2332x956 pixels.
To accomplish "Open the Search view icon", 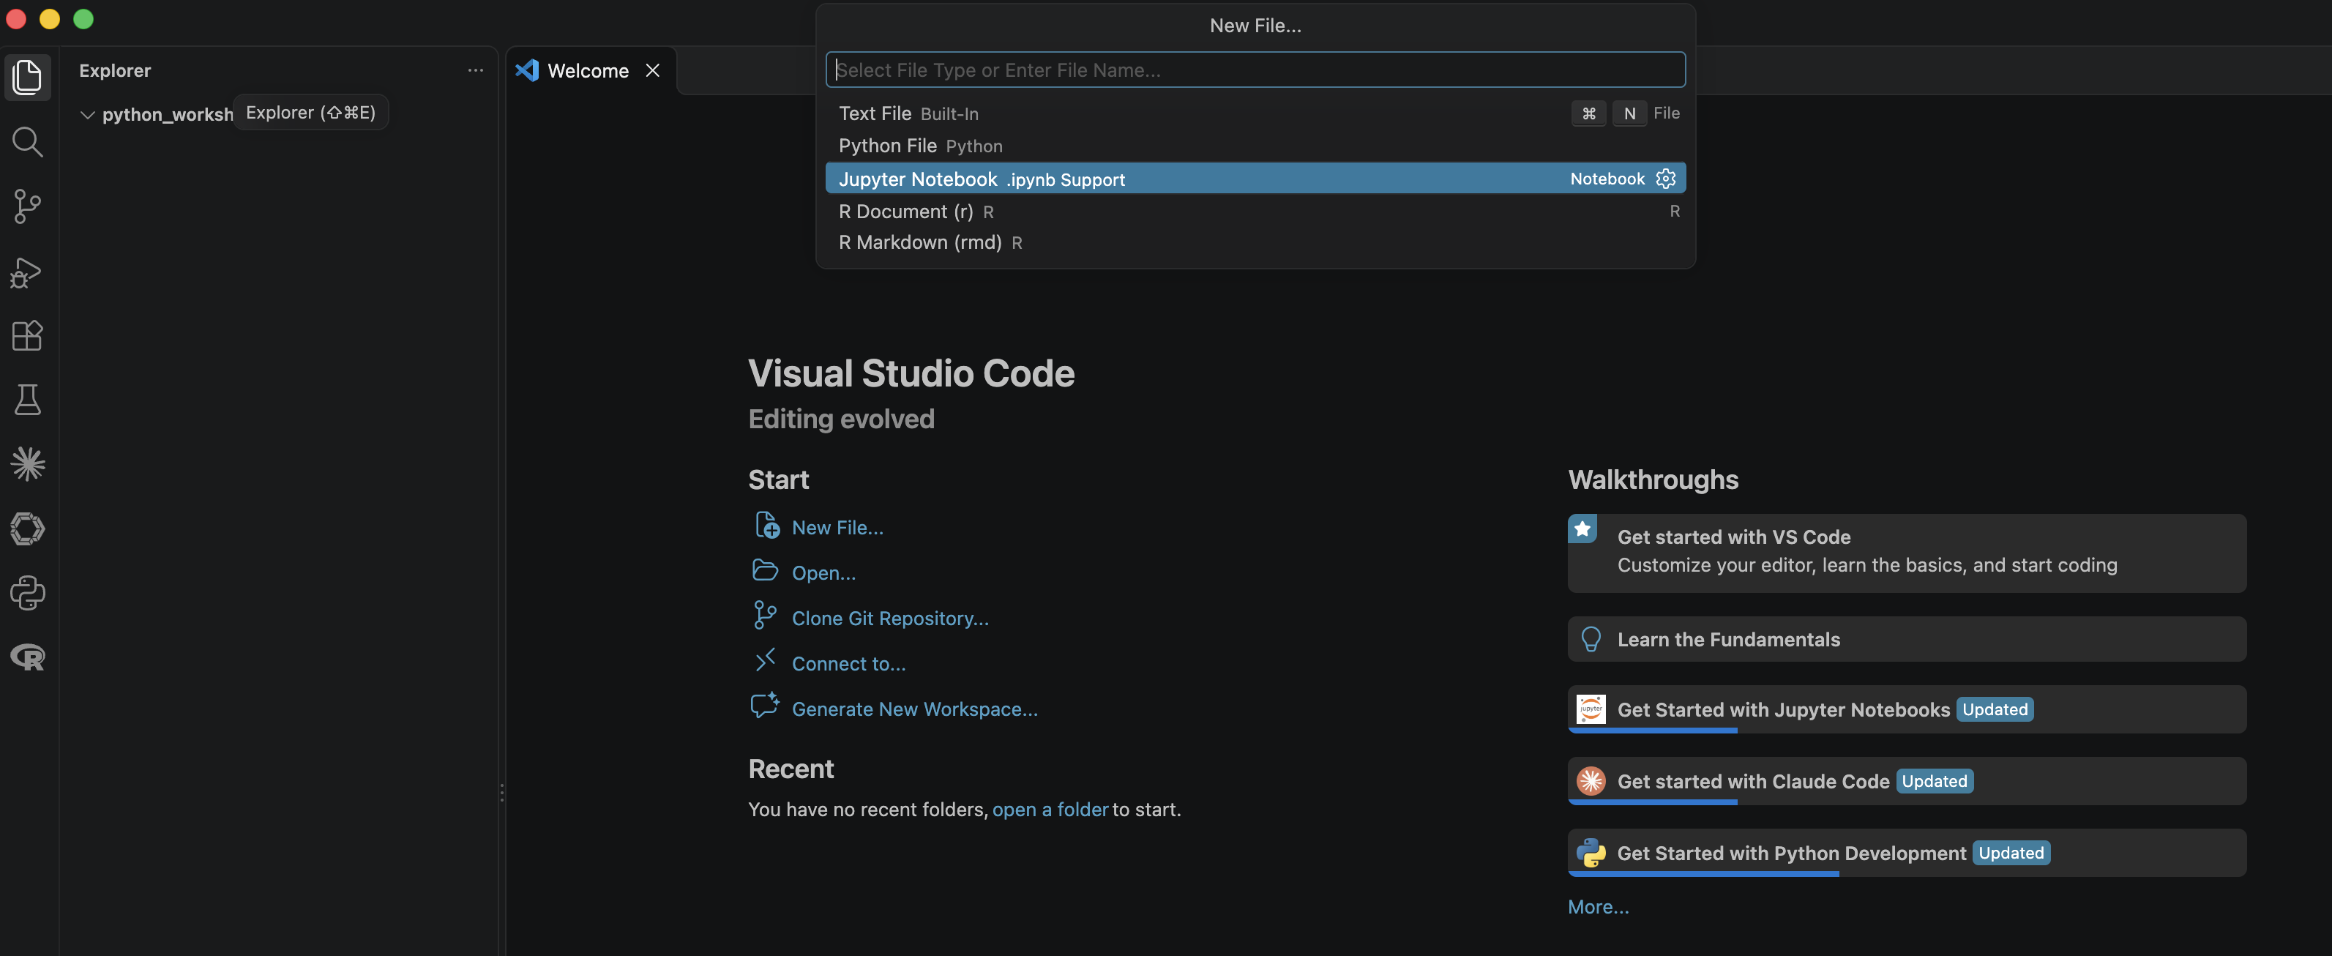I will pos(27,141).
